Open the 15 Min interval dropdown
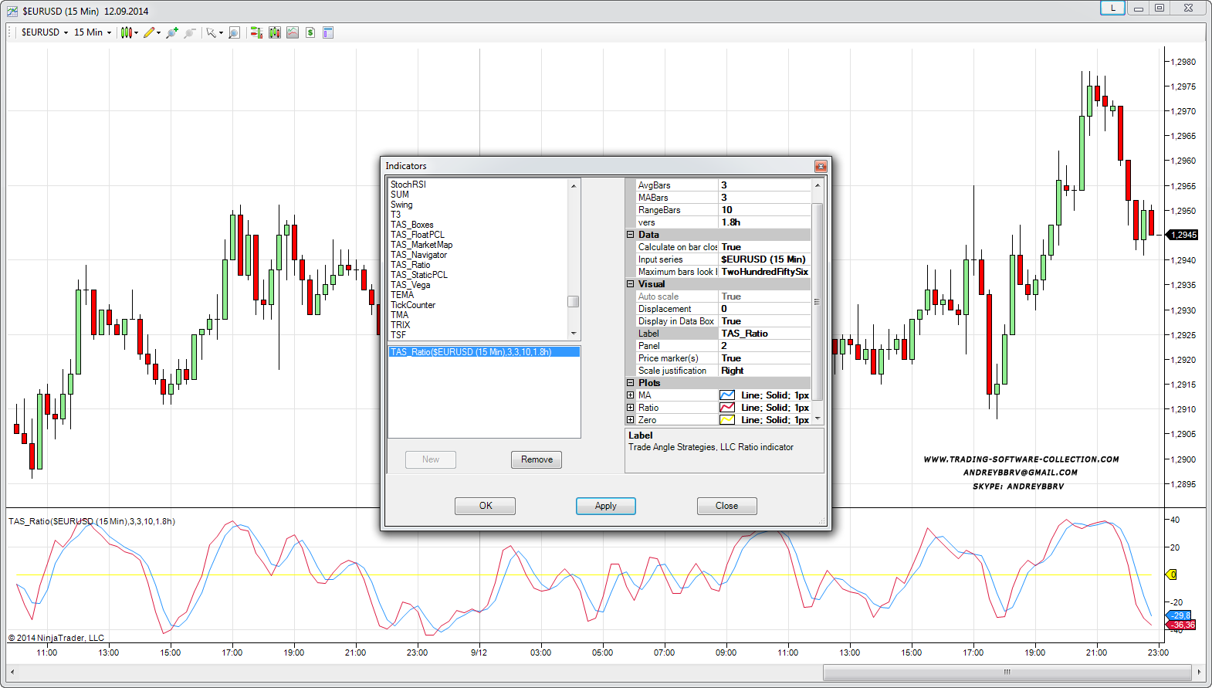1212x688 pixels. point(92,32)
